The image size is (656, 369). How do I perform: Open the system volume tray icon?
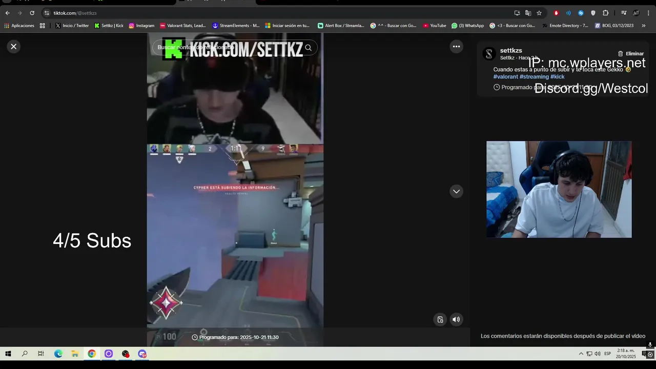[598, 354]
